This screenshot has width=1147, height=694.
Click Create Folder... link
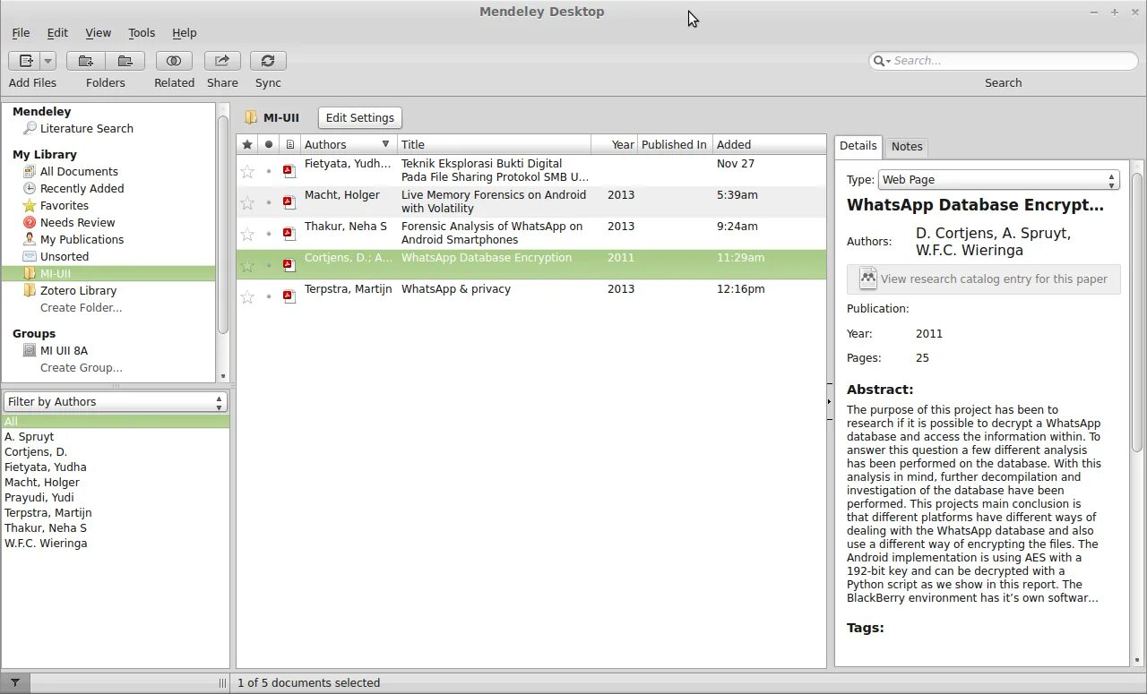pos(81,307)
